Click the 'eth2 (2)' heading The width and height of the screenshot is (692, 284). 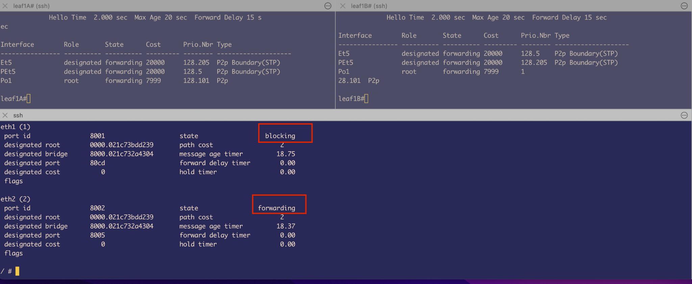click(16, 199)
